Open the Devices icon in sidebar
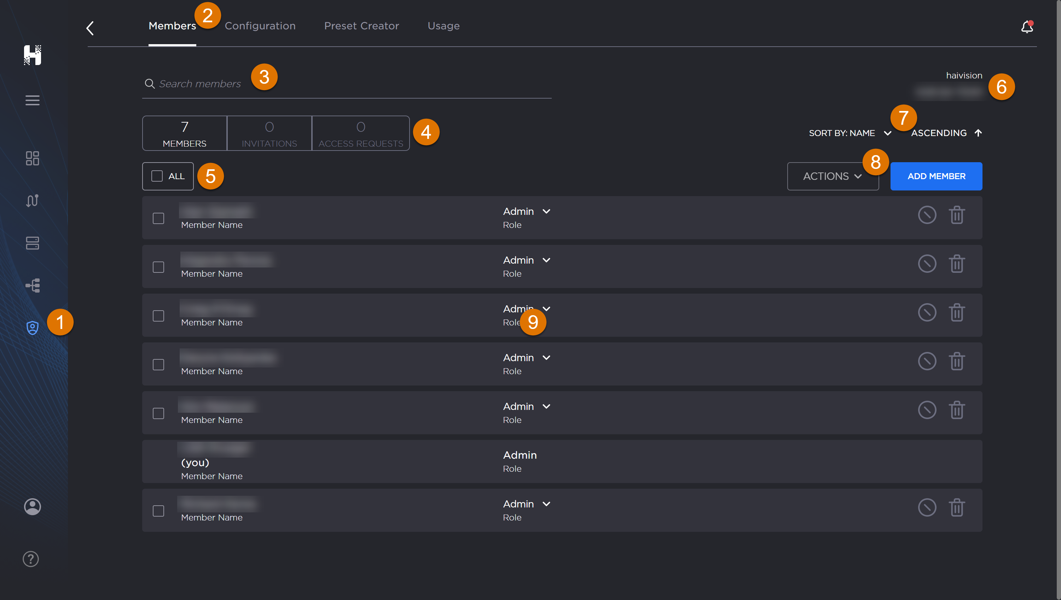The height and width of the screenshot is (600, 1061). click(x=32, y=243)
